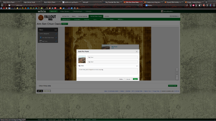Click the Cancel button in the dialog
The width and height of the screenshot is (216, 121).
point(128,79)
